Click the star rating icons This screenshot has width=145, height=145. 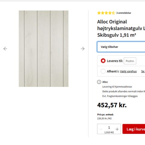pos(106,13)
